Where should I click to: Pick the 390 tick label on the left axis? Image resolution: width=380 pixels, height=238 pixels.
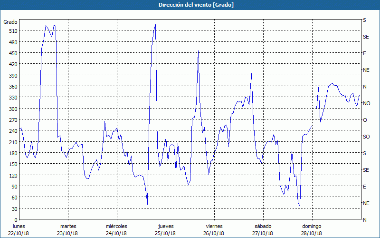coord(13,76)
